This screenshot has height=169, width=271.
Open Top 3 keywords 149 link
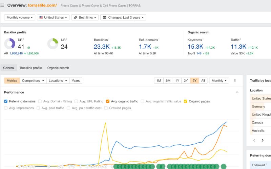coord(199,53)
